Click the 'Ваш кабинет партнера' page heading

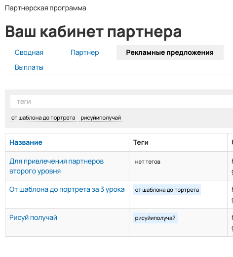[x=93, y=32]
